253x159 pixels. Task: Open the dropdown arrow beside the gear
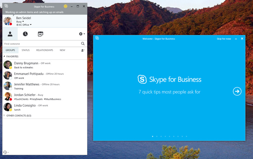point(84,34)
